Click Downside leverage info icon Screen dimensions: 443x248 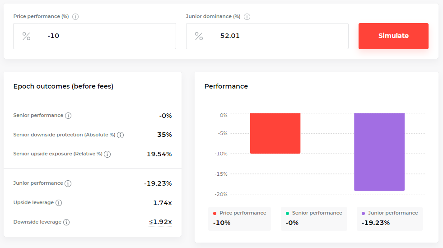(x=66, y=222)
